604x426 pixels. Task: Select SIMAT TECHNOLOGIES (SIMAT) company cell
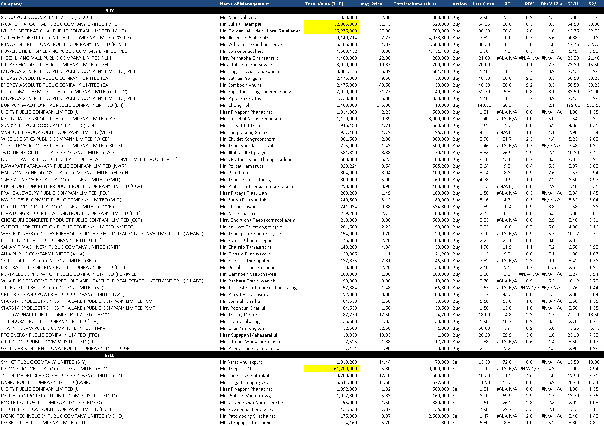click(63, 146)
